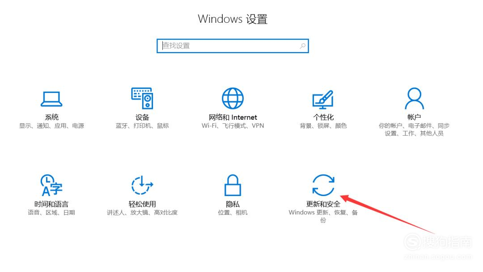Click the 背景、锁屏、颜色 description
The height and width of the screenshot is (272, 483).
pos(323,126)
